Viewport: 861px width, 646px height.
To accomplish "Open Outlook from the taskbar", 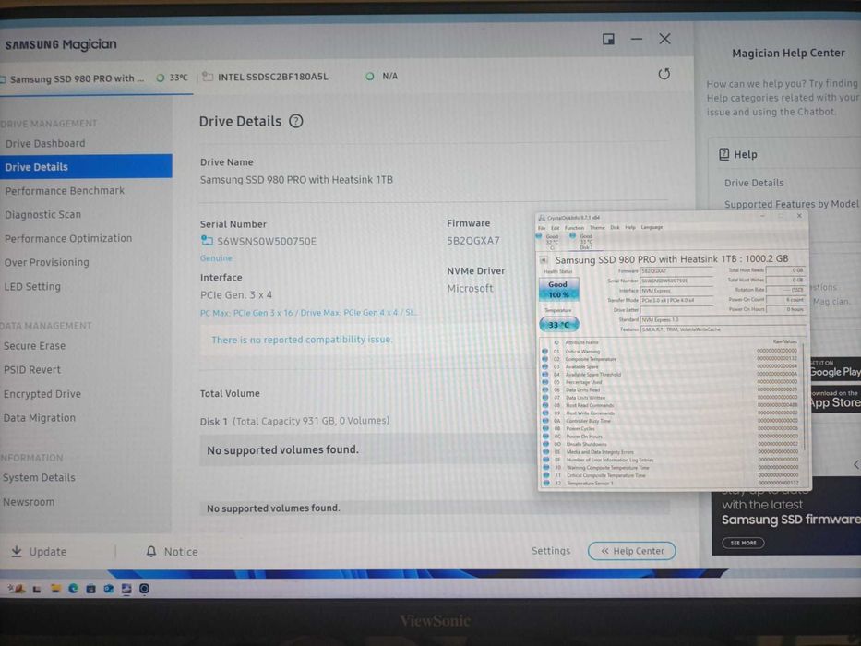I will [109, 589].
